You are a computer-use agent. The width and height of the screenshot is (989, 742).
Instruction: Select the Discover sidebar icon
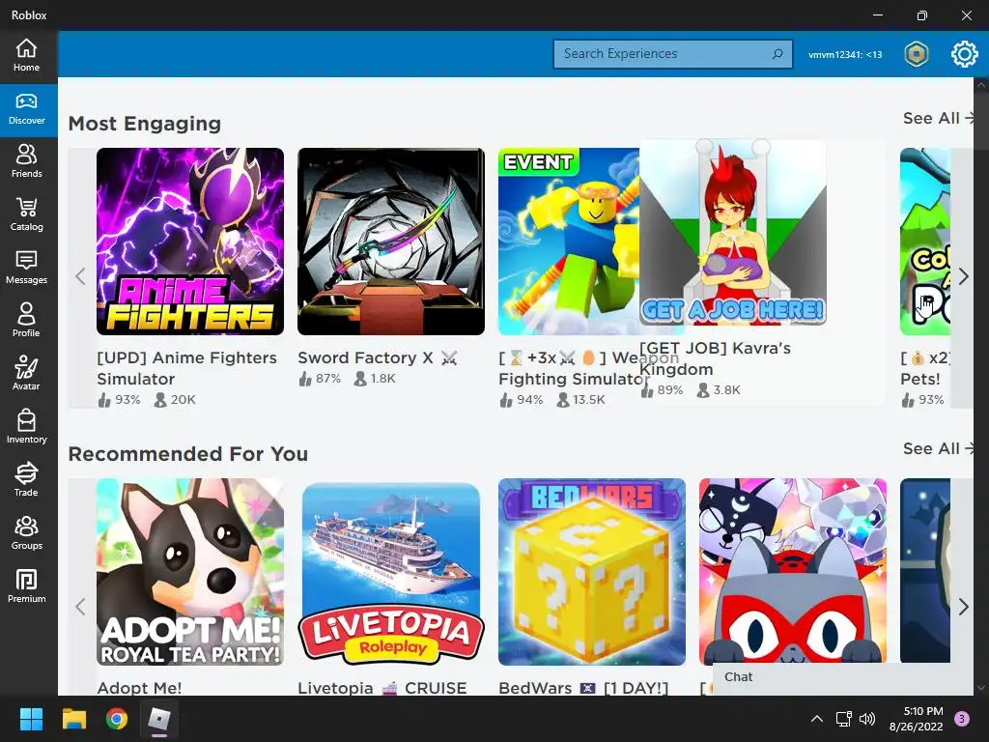click(x=26, y=109)
